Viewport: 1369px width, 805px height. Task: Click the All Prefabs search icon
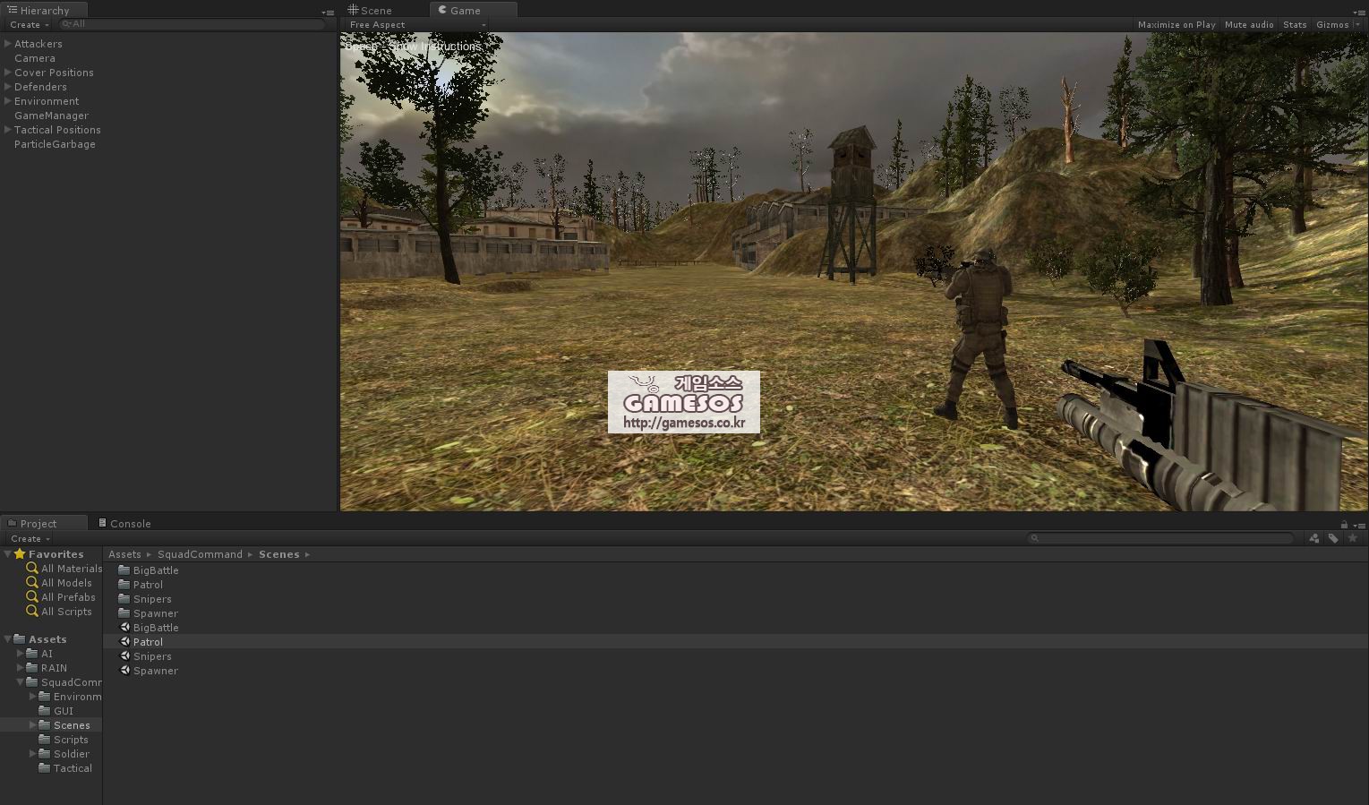point(32,597)
